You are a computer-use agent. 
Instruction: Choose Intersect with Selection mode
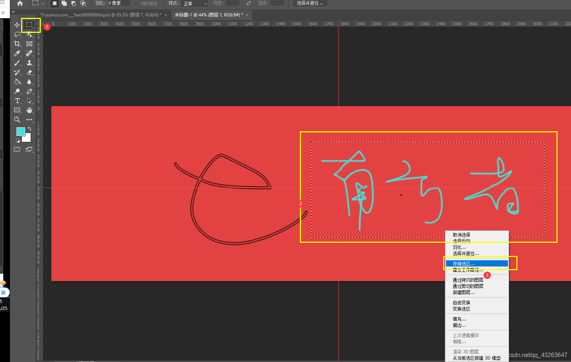83,3
